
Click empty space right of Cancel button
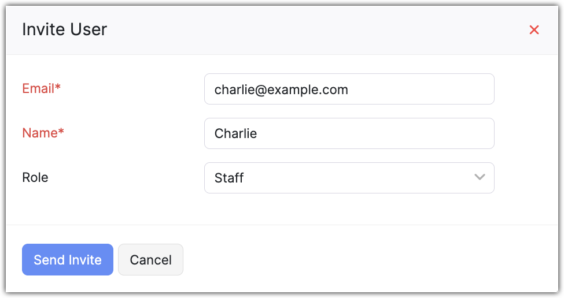347,260
